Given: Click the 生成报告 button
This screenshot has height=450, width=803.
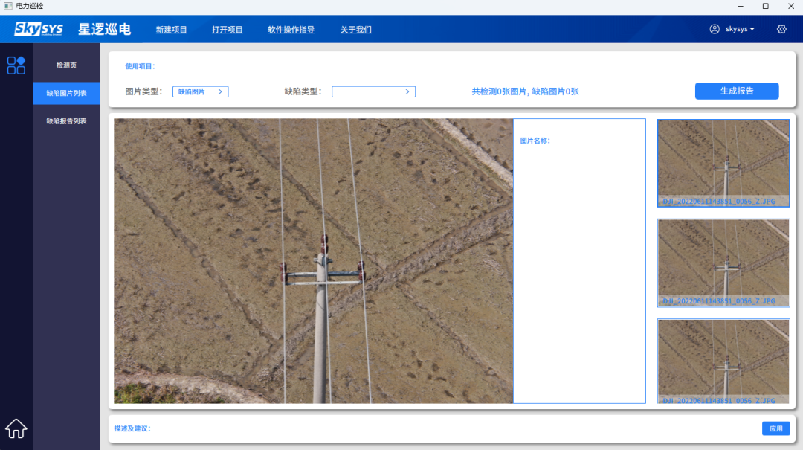Looking at the screenshot, I should (736, 91).
